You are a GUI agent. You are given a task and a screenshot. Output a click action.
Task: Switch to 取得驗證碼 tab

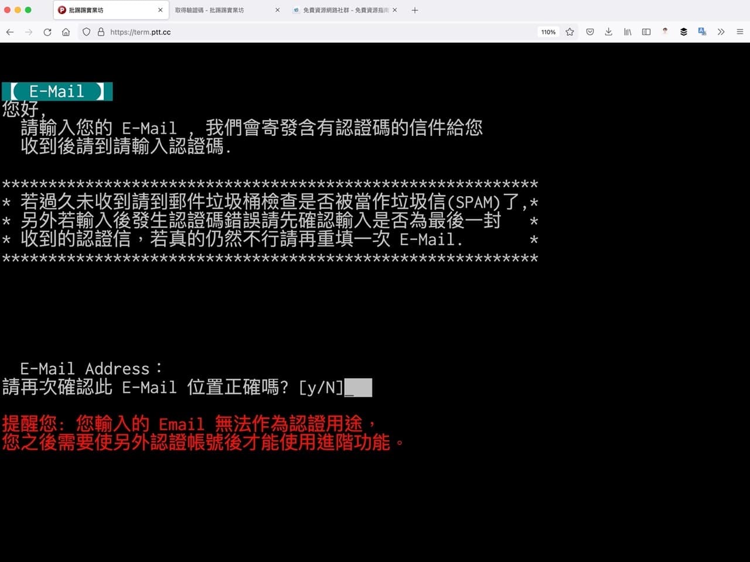(x=227, y=10)
